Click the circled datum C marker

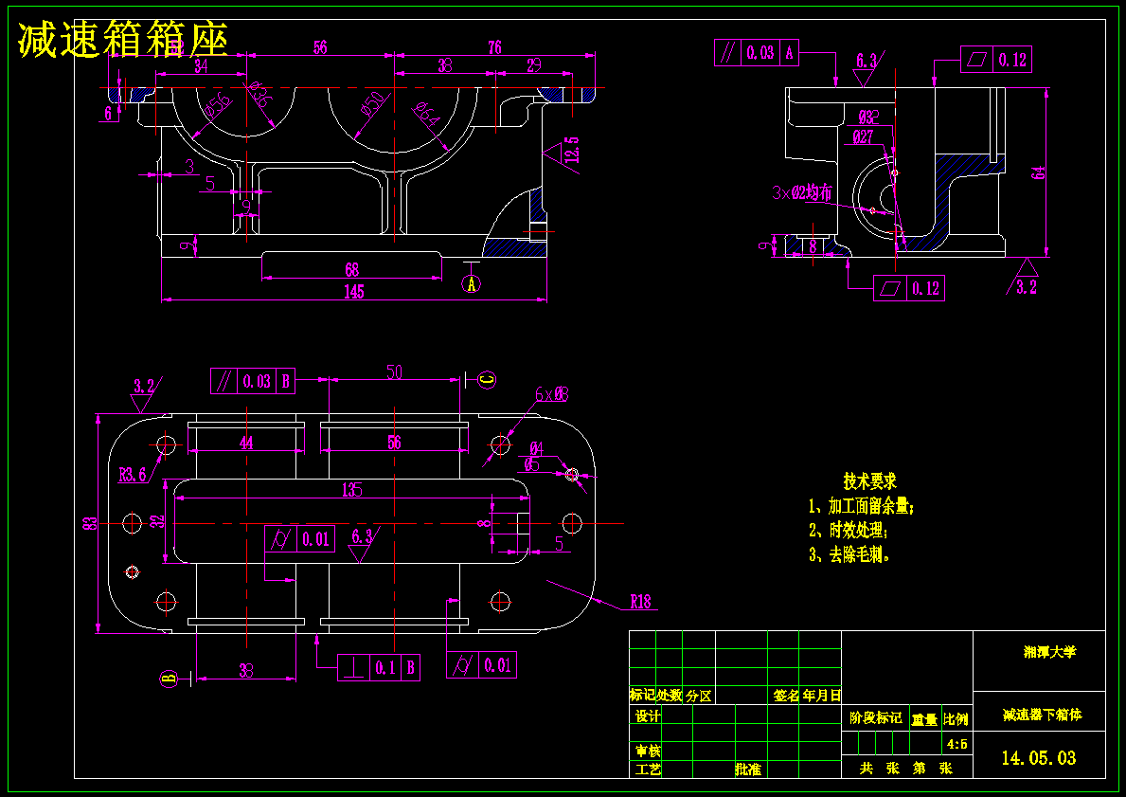[488, 379]
